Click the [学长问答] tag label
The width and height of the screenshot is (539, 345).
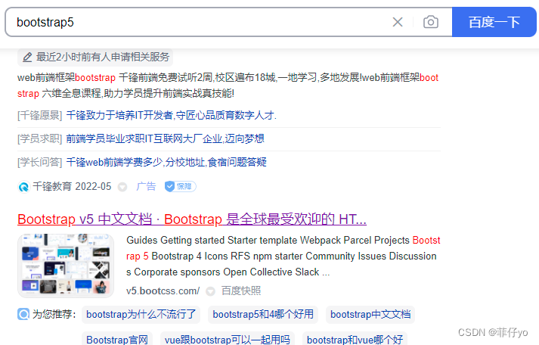[x=40, y=162]
